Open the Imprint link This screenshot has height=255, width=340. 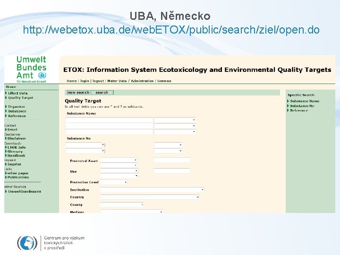point(13,164)
